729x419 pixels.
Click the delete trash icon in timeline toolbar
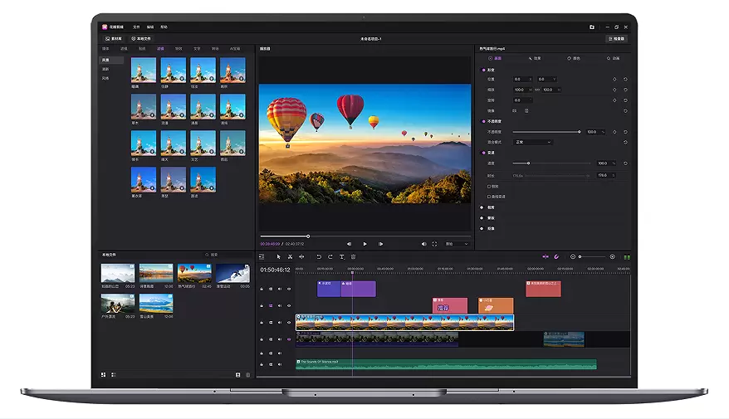pos(353,256)
